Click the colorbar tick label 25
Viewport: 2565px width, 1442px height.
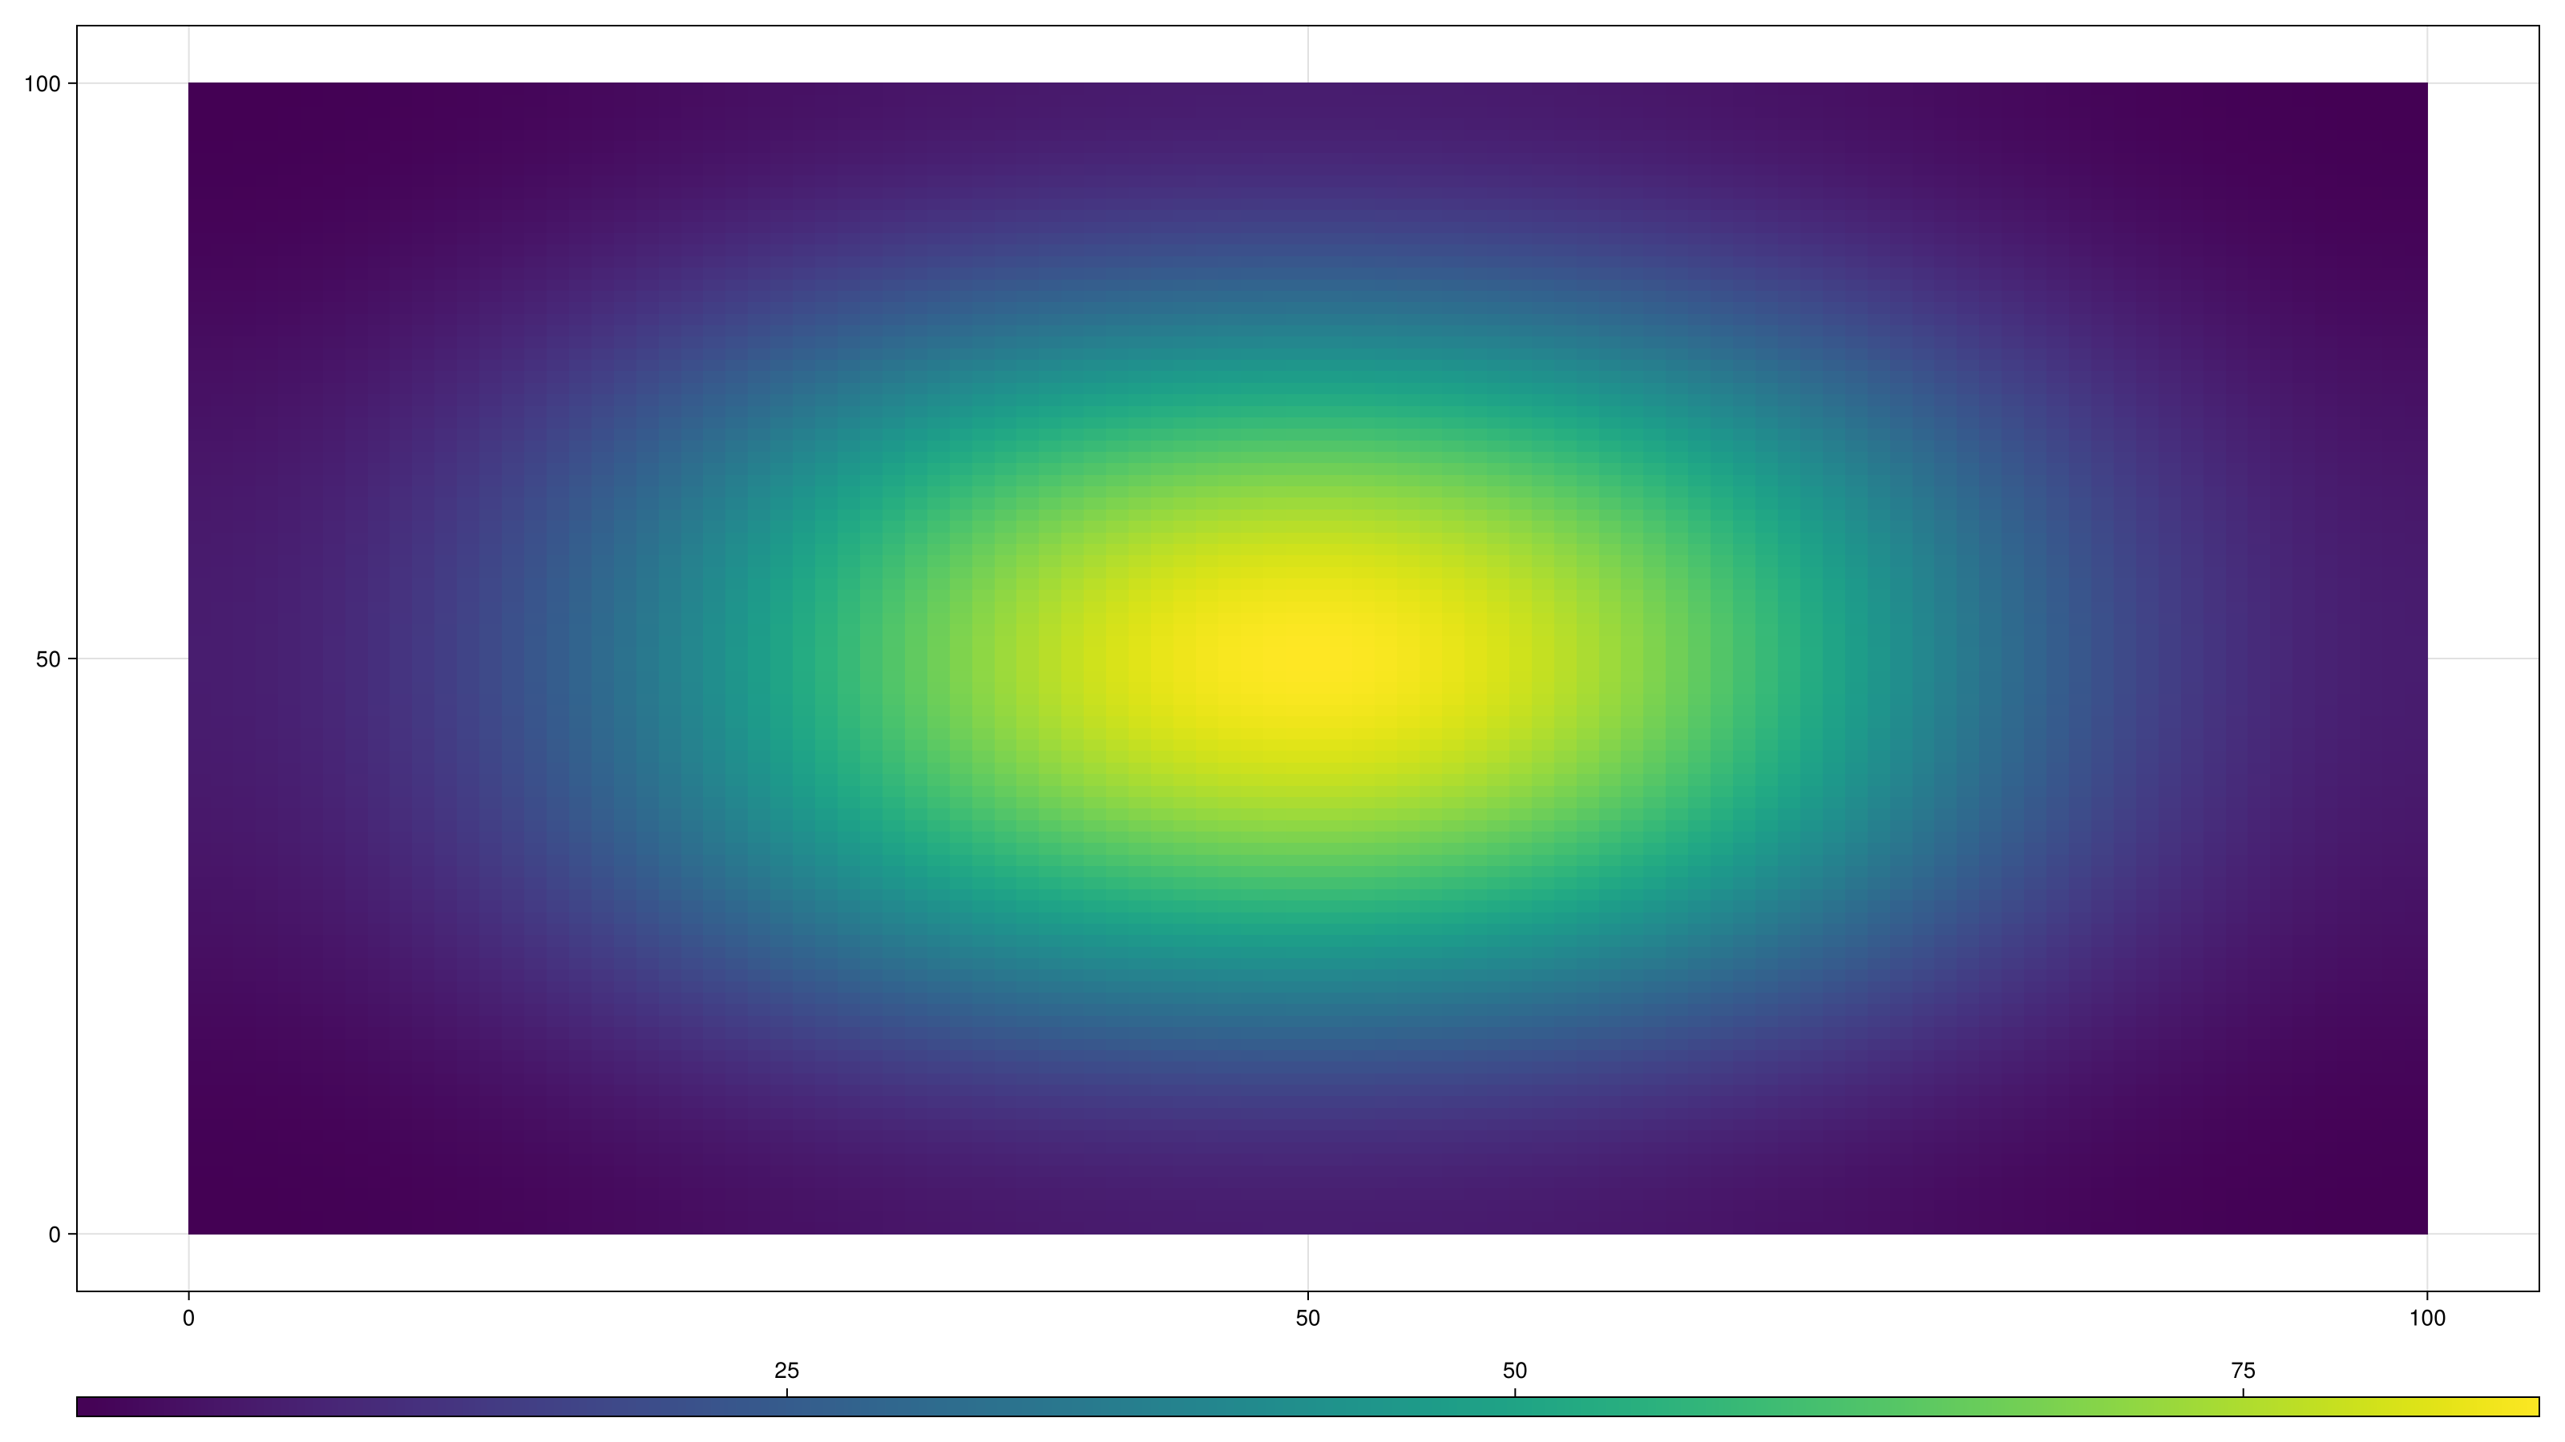(x=786, y=1372)
